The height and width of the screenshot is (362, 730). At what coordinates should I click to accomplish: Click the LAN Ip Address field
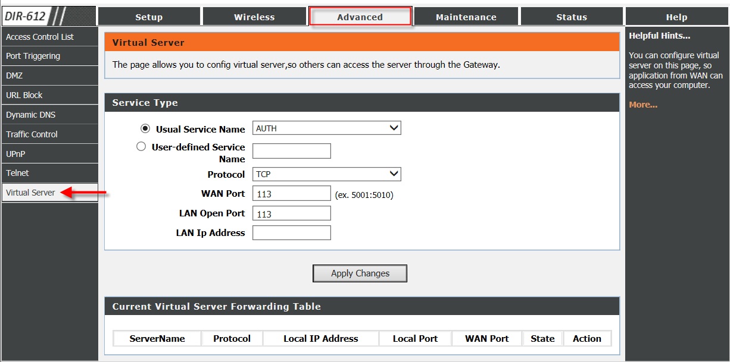[x=292, y=232]
